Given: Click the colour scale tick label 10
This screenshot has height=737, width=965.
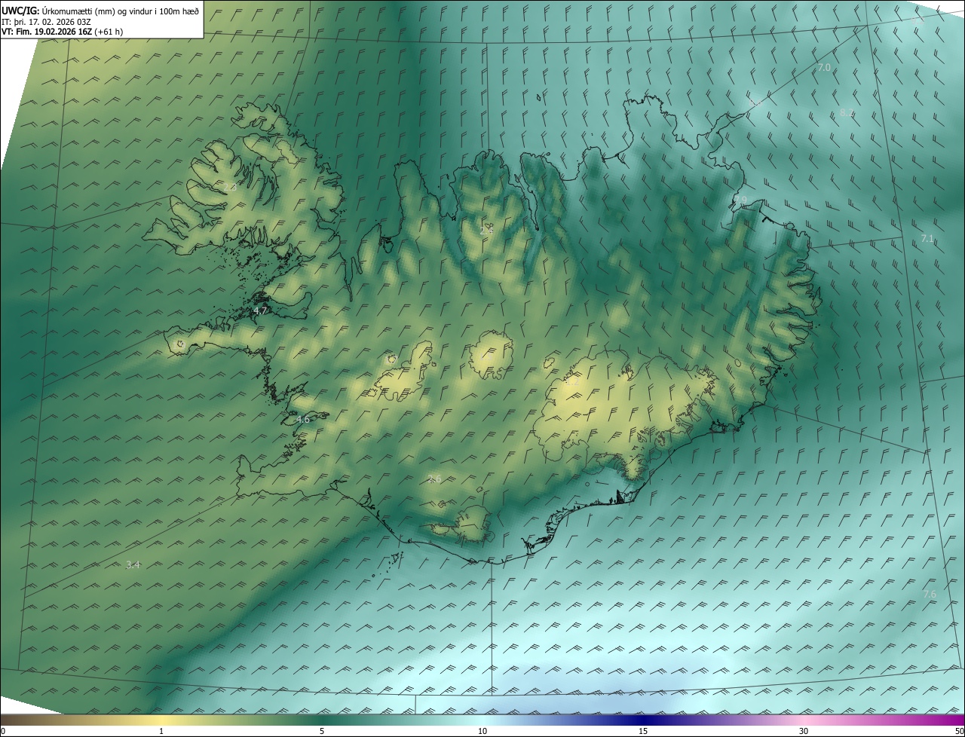Looking at the screenshot, I should pyautogui.click(x=482, y=731).
